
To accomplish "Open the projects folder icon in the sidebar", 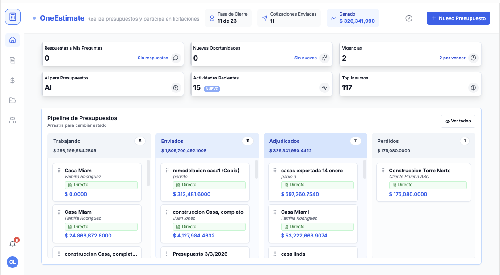I will click(x=13, y=100).
